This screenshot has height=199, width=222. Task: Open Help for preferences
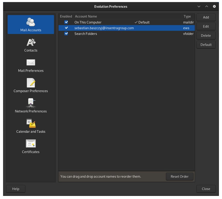click(x=16, y=189)
